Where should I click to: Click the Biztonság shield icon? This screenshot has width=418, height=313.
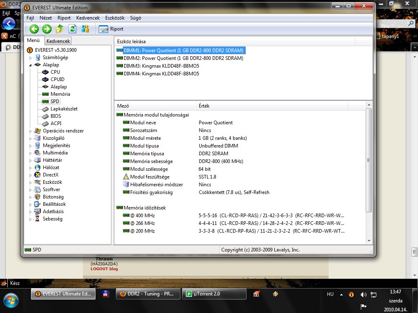pyautogui.click(x=38, y=197)
